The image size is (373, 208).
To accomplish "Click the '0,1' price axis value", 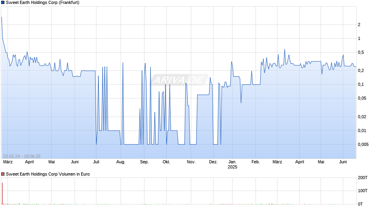I will (x=361, y=85).
